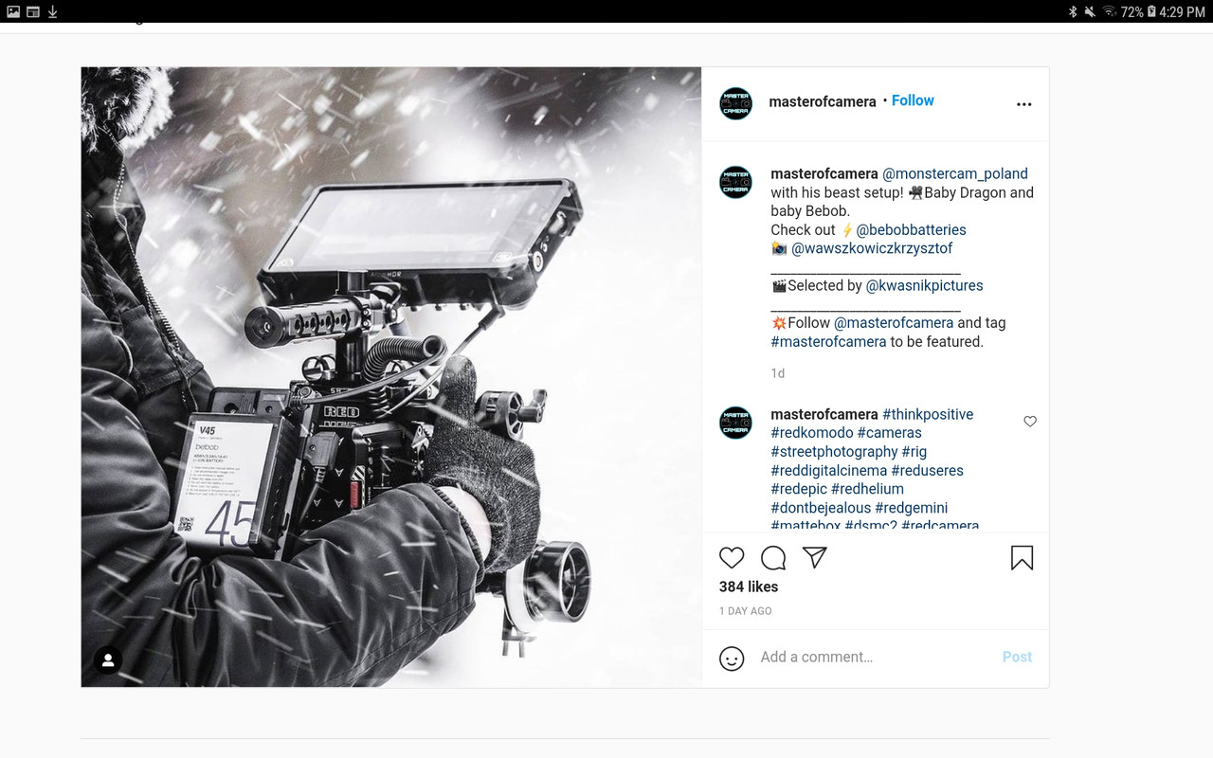
Task: Browse the #redkomodo hashtag
Action: point(812,433)
